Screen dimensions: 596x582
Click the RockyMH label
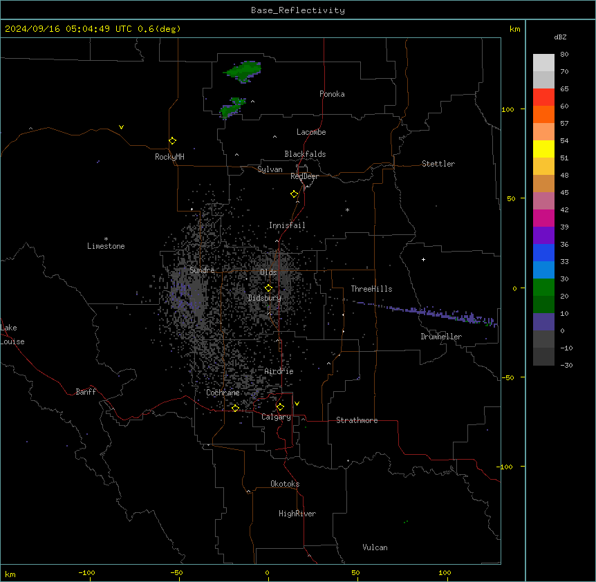tap(169, 157)
